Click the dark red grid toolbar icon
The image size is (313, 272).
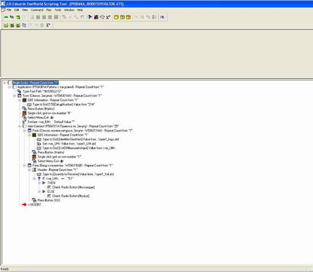[x=96, y=17]
